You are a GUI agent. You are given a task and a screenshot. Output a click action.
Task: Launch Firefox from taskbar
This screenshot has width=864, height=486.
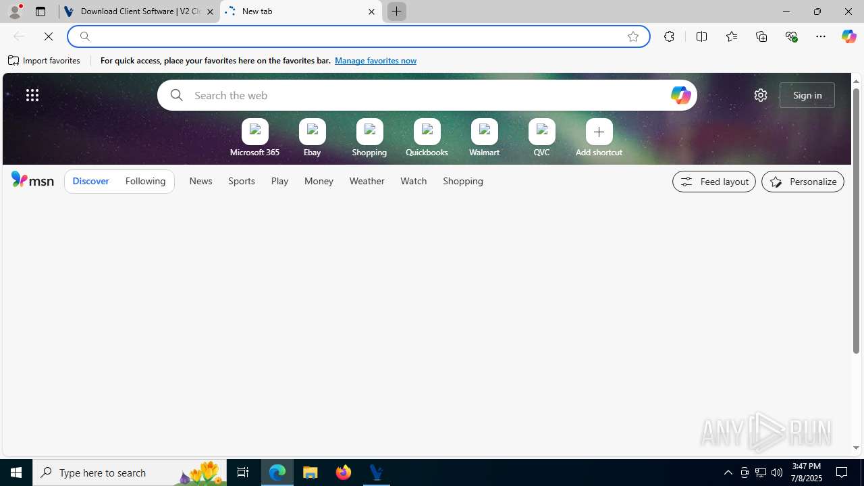[x=344, y=473]
